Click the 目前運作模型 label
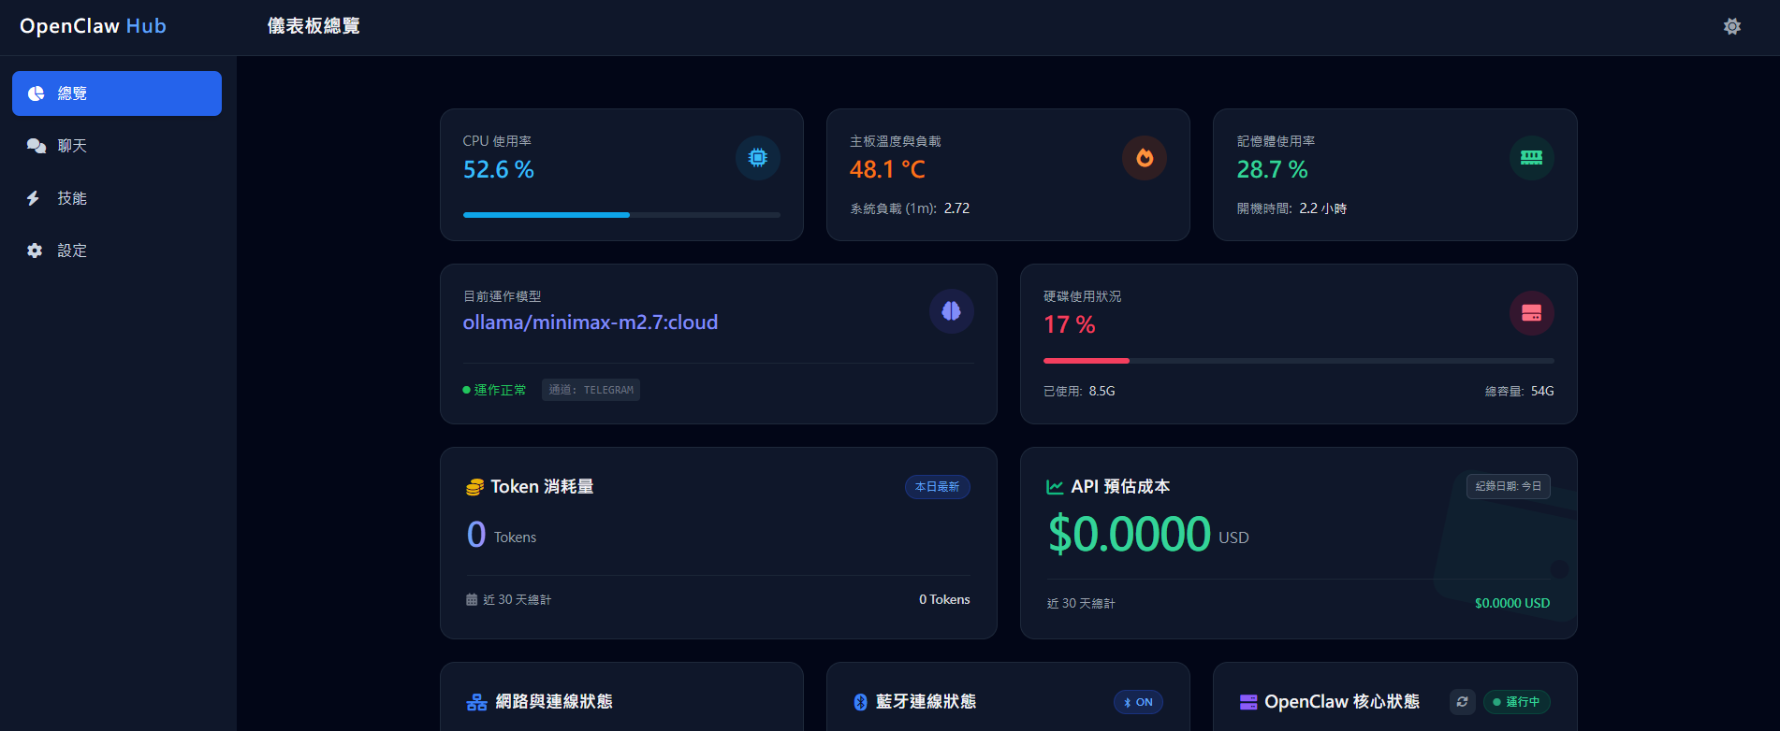Image resolution: width=1780 pixels, height=731 pixels. 502,296
